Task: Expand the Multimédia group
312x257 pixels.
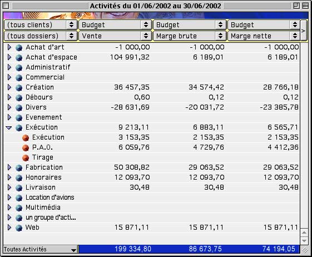Action: [x=9, y=207]
